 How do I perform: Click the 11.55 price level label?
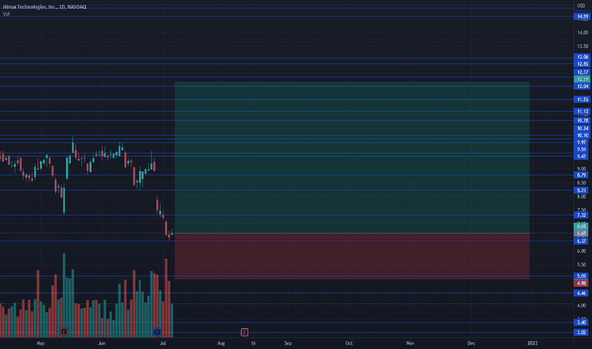click(582, 100)
